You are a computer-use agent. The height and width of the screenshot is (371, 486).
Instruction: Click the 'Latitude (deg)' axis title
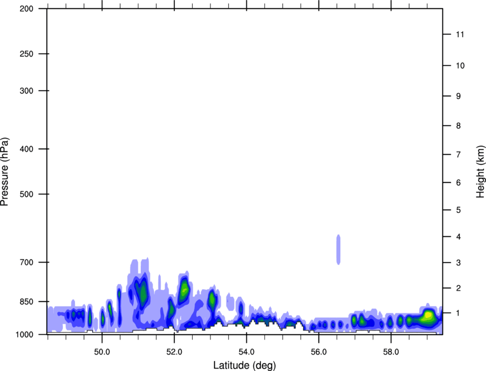pos(245,365)
